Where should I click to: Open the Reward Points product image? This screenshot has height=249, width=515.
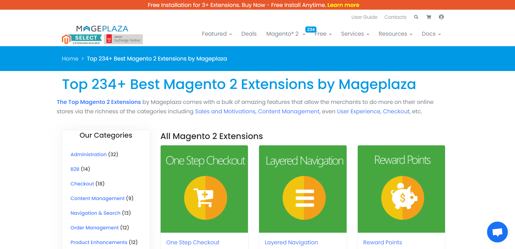[401, 189]
